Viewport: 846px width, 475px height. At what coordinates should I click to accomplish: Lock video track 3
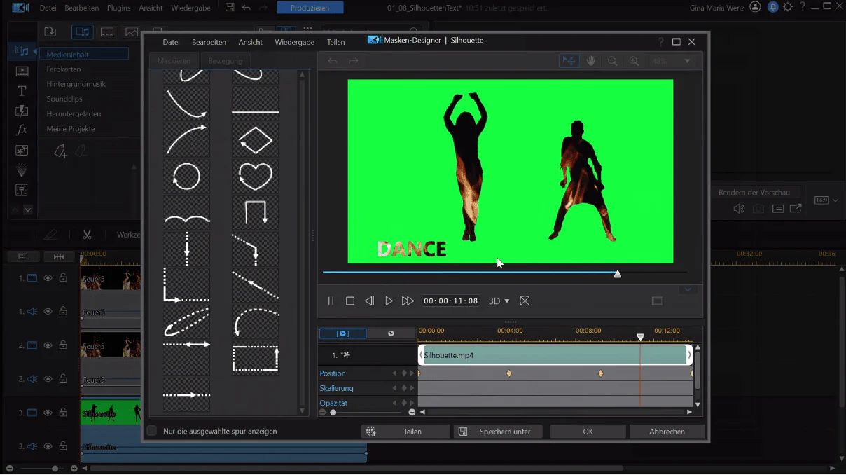(63, 412)
